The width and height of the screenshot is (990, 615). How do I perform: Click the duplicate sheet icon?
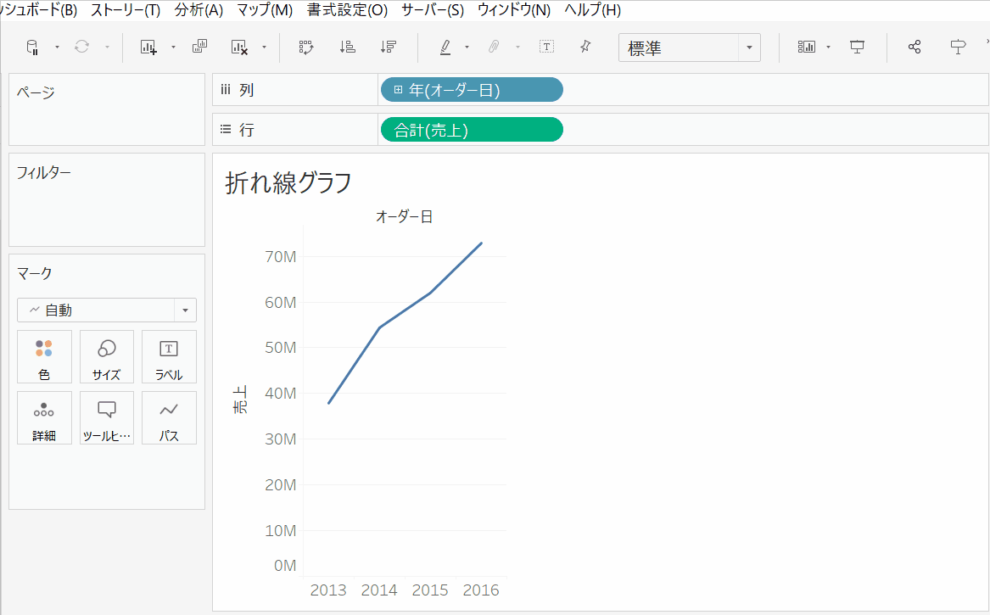pyautogui.click(x=199, y=47)
